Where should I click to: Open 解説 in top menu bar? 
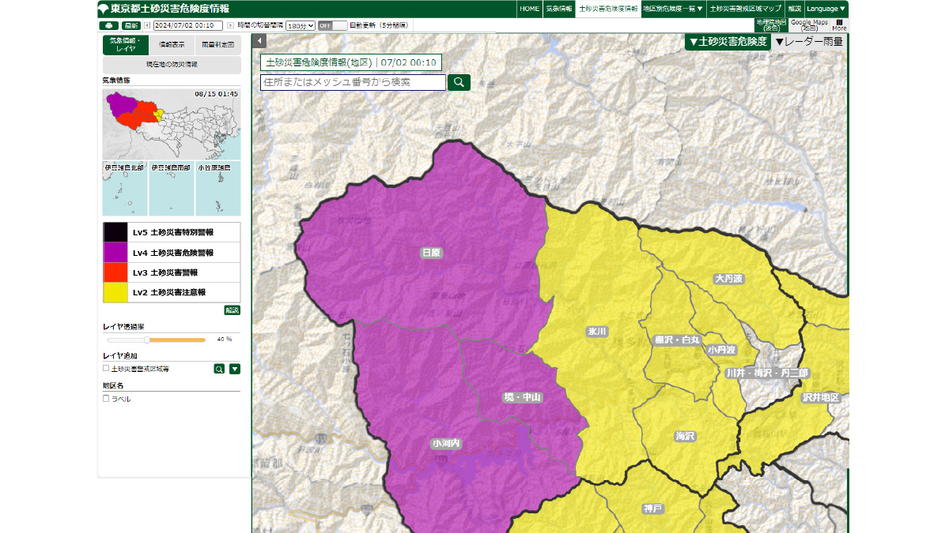point(795,9)
